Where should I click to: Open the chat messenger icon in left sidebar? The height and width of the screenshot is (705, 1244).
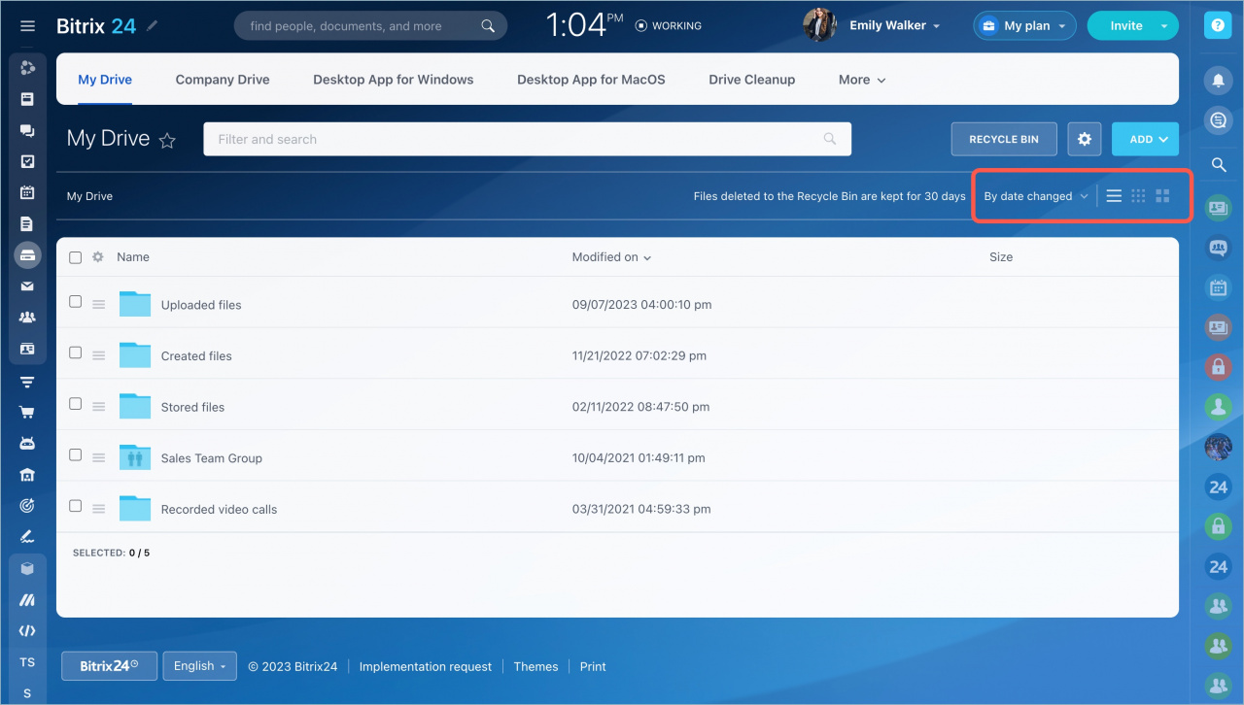27,130
